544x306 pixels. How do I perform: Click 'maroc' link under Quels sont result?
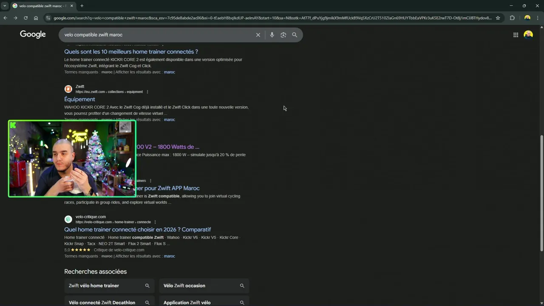click(170, 72)
